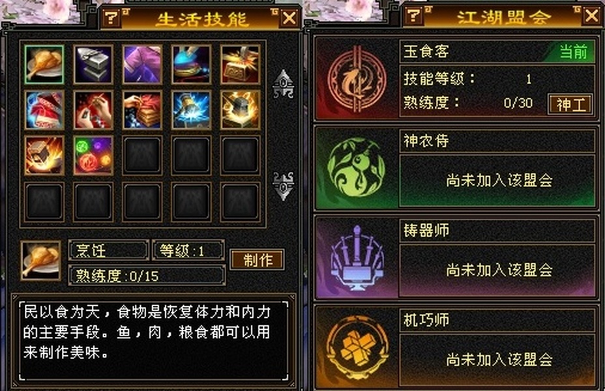
Task: Open help for 生活技能 panel
Action: click(x=111, y=18)
